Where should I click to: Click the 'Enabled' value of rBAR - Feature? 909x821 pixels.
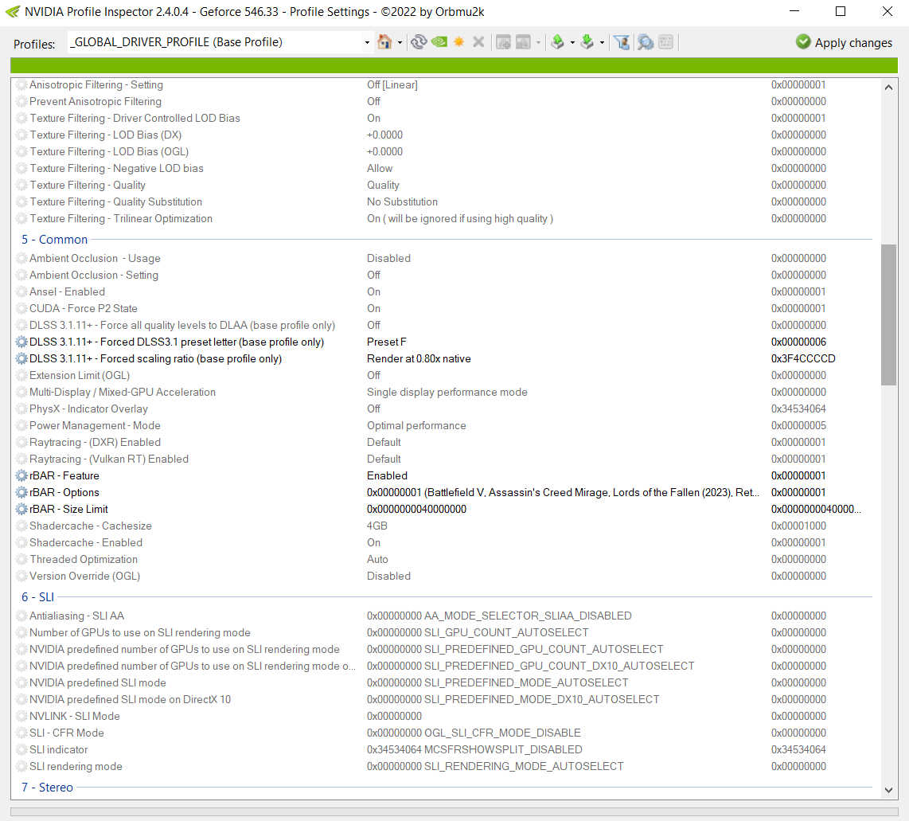[387, 475]
